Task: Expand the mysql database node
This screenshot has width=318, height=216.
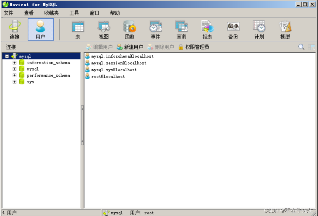Action: coord(14,69)
